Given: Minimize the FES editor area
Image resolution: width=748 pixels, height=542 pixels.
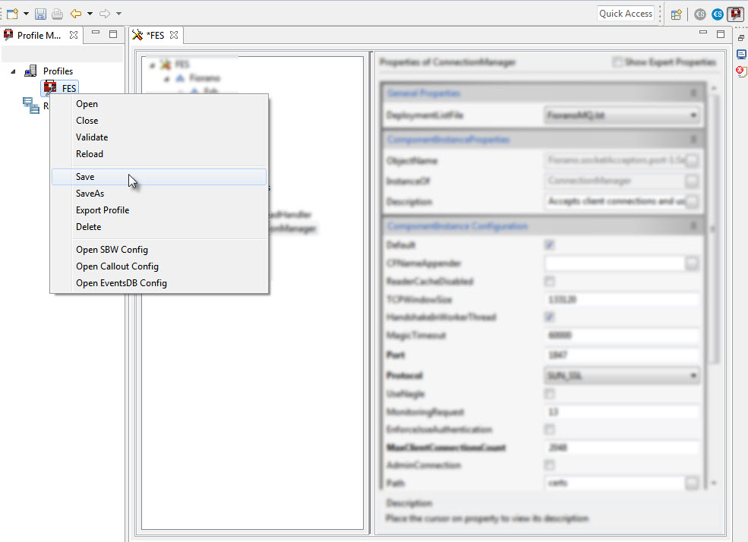Looking at the screenshot, I should [x=703, y=33].
